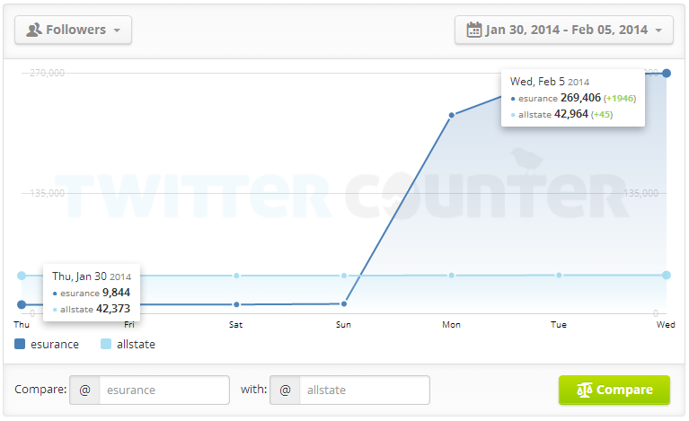Click the esurance blue legend color swatch
Screen dimensions: 689x421
pos(20,344)
